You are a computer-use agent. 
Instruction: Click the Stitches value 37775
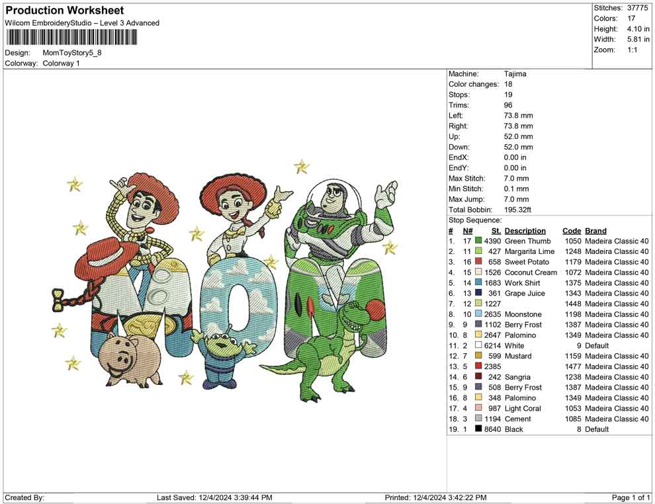pos(637,8)
